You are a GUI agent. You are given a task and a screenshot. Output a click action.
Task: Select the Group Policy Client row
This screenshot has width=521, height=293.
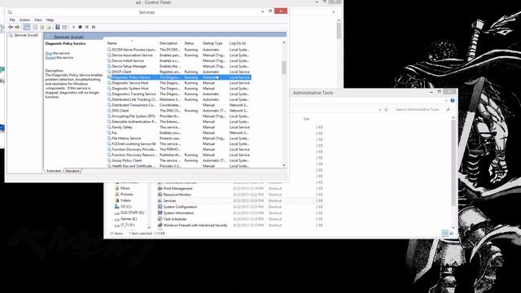tap(179, 160)
